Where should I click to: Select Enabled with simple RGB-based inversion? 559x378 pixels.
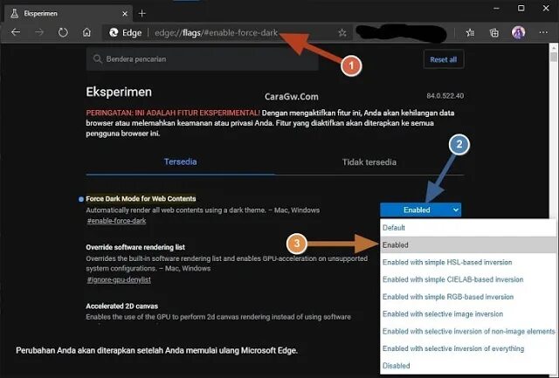(468, 297)
